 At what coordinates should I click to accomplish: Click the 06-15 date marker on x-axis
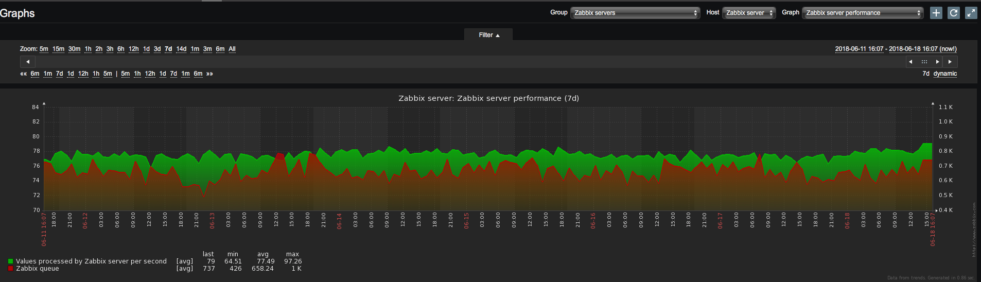click(466, 220)
